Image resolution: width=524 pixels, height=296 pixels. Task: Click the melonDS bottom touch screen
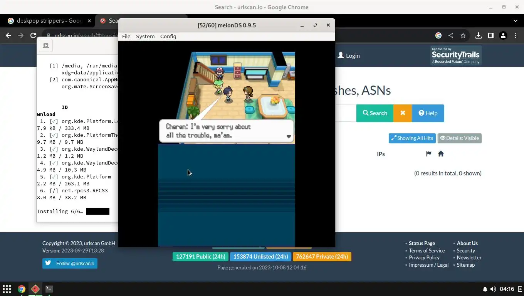tap(226, 195)
